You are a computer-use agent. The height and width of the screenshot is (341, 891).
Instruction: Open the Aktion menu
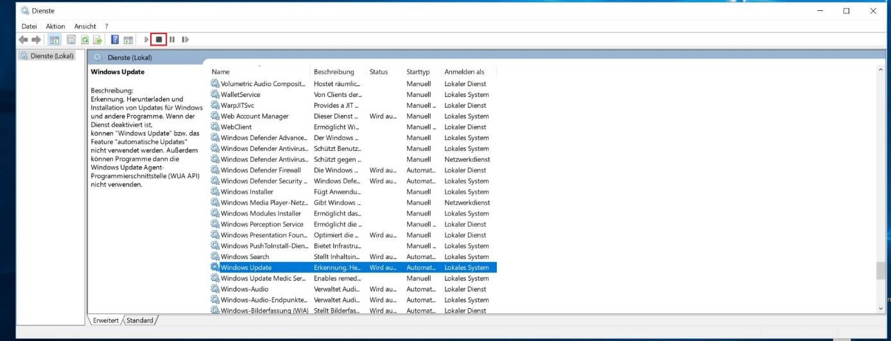click(56, 26)
